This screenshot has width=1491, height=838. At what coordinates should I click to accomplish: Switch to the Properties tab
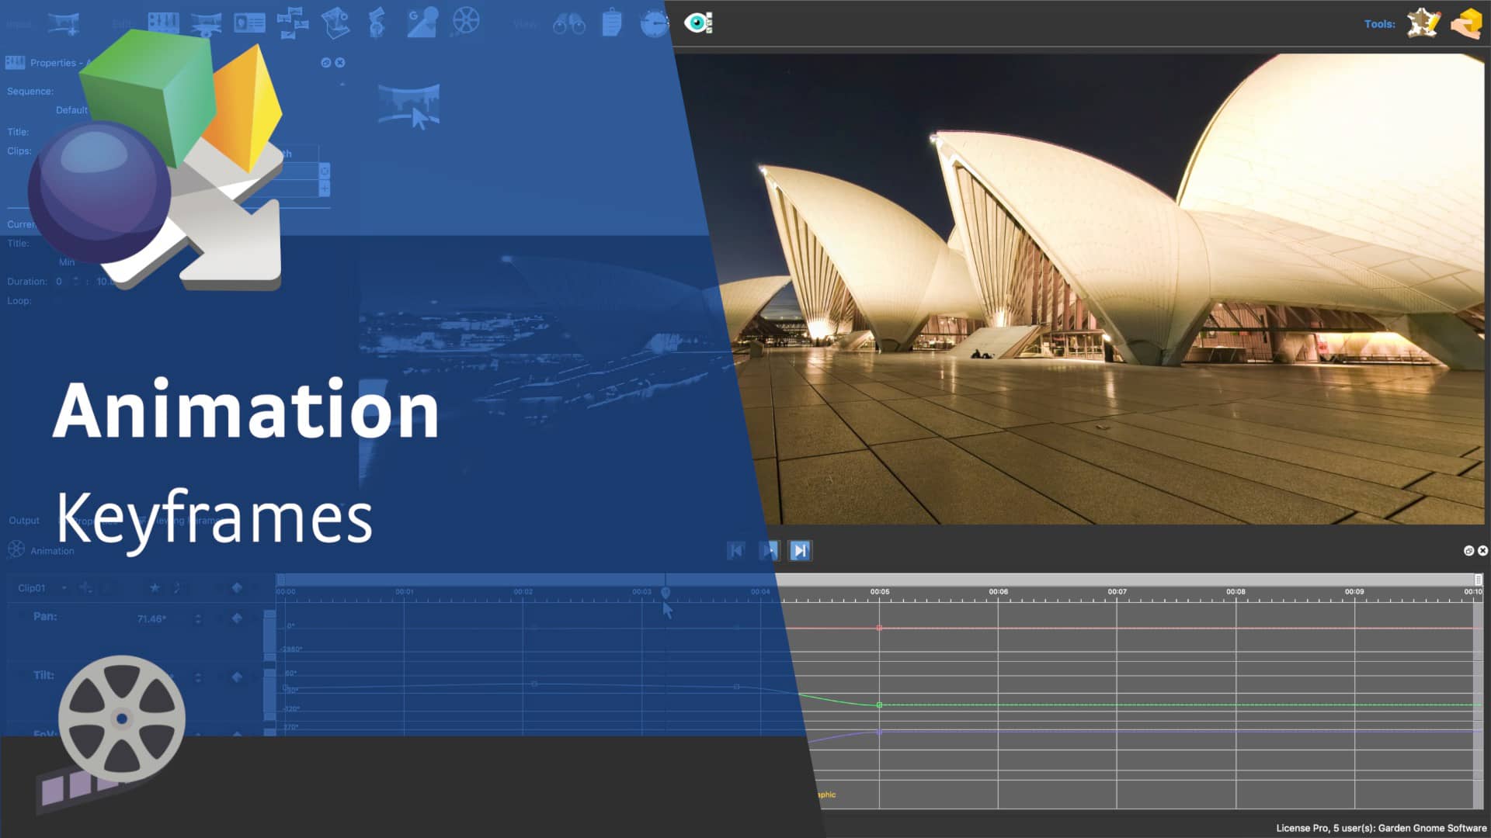point(93,521)
